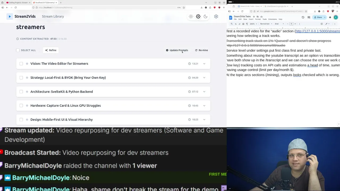Move the document using folder icon

tap(258, 16)
